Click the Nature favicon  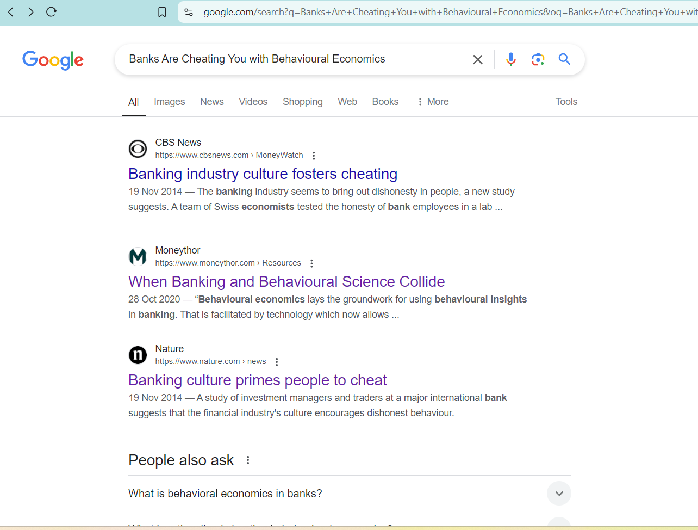[138, 355]
